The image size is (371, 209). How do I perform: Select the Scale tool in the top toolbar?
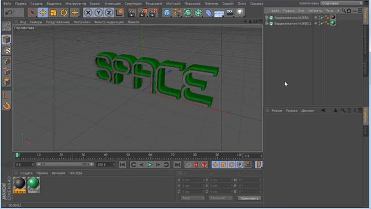tap(53, 13)
